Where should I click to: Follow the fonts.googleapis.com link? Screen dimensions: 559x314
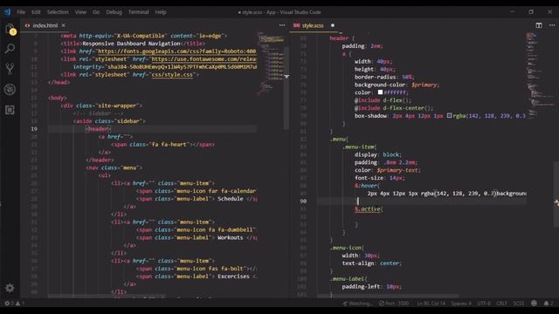coord(176,51)
